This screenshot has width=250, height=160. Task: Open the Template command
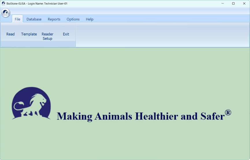[29, 34]
